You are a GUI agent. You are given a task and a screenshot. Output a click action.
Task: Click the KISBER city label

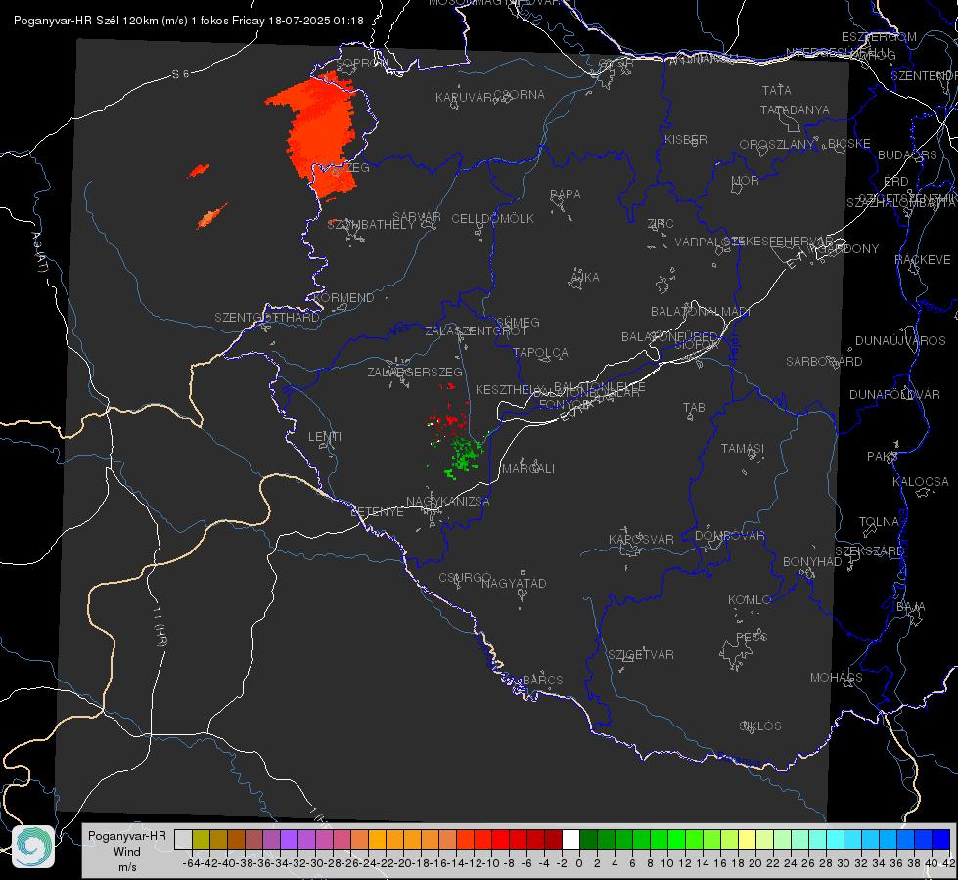(686, 139)
